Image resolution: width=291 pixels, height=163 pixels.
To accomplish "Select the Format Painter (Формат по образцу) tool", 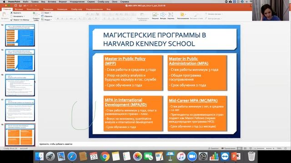I will click(x=20, y=19).
